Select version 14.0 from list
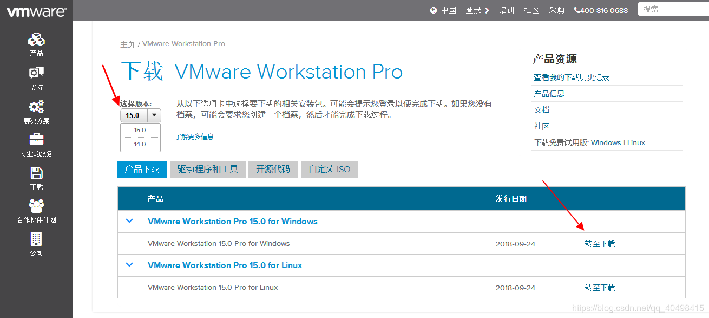This screenshot has width=709, height=318. (140, 144)
